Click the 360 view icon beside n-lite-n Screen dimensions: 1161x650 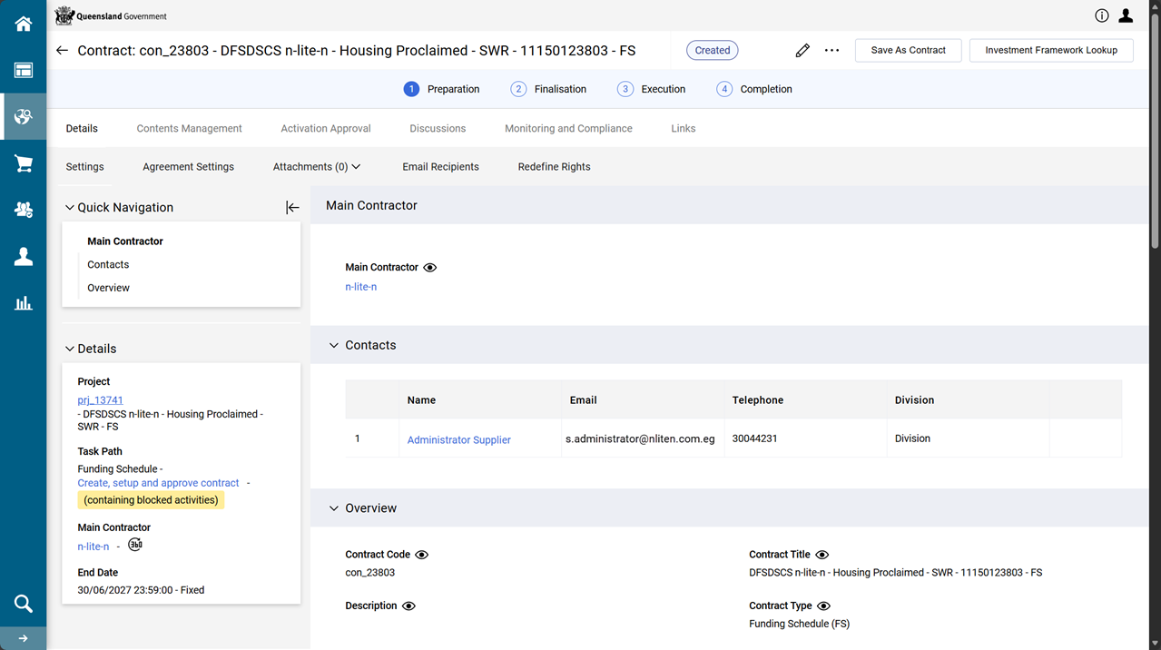pos(135,545)
